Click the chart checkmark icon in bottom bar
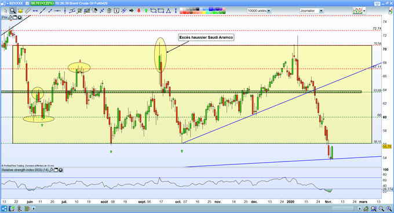The image size is (394, 213). pos(12,208)
